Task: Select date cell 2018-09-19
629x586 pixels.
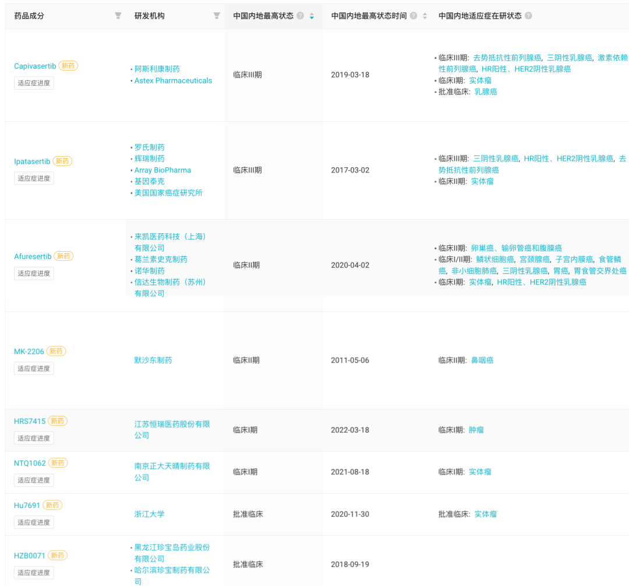Action: coord(350,565)
